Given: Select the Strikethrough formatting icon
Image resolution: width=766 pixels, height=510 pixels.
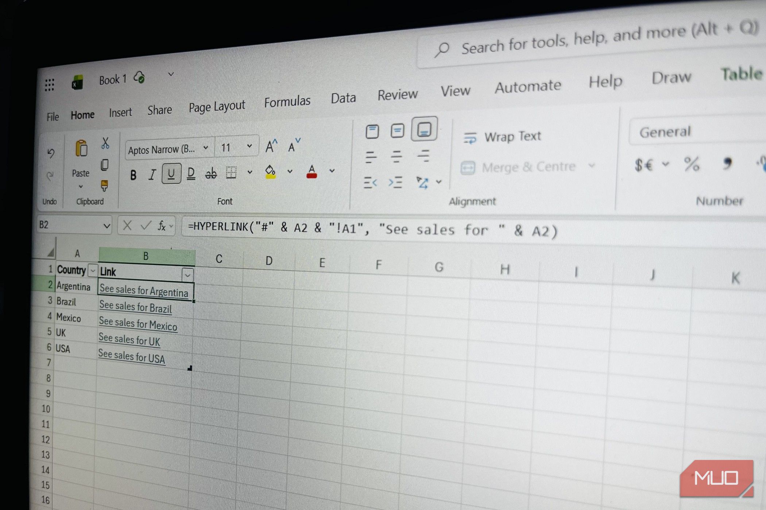Looking at the screenshot, I should (x=211, y=174).
